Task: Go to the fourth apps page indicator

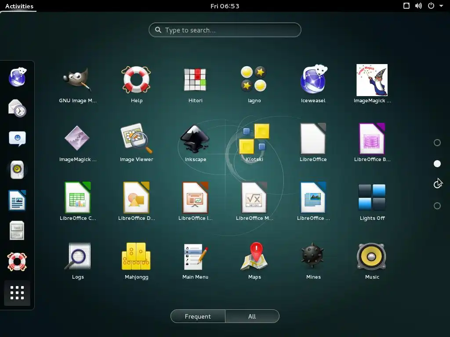Action: coord(437,206)
